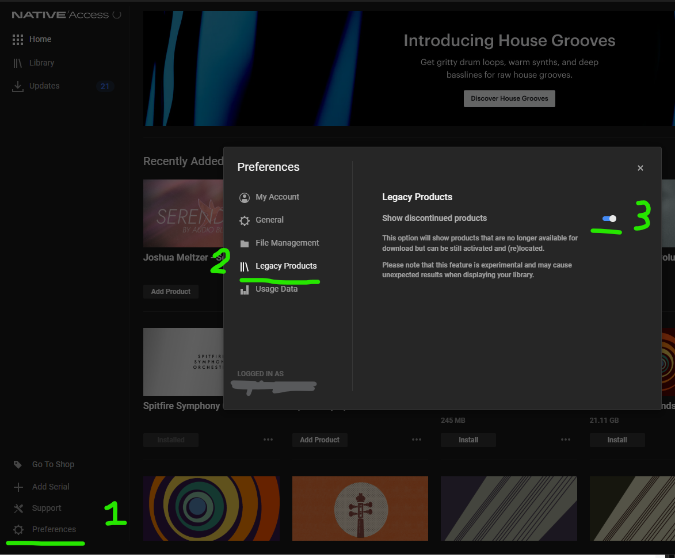Click the File Management folder icon
Image resolution: width=675 pixels, height=558 pixels.
(245, 243)
